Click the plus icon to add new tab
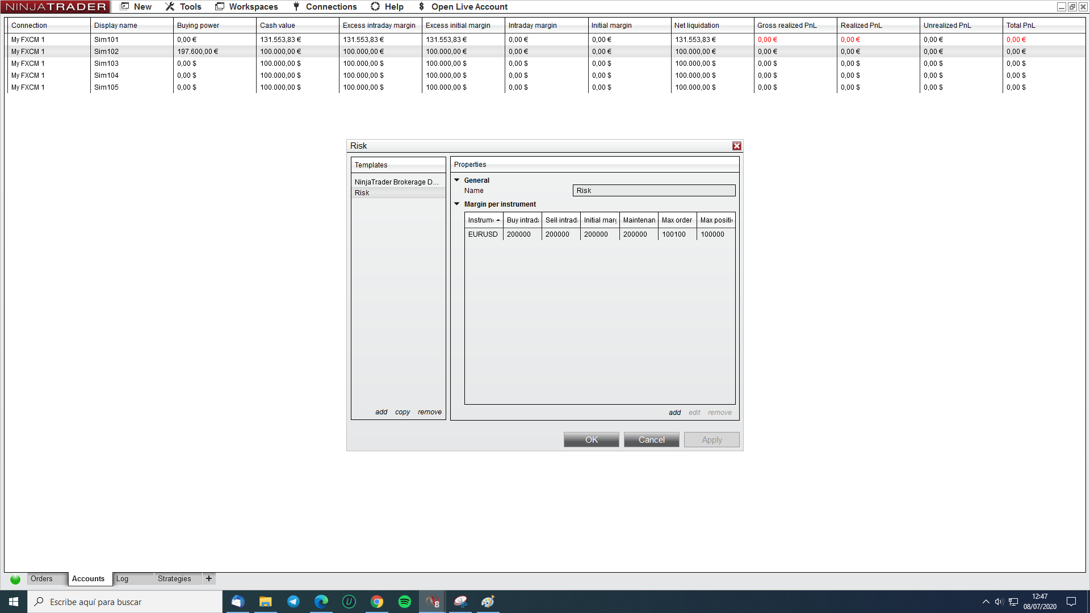The image size is (1090, 613). pyautogui.click(x=209, y=578)
